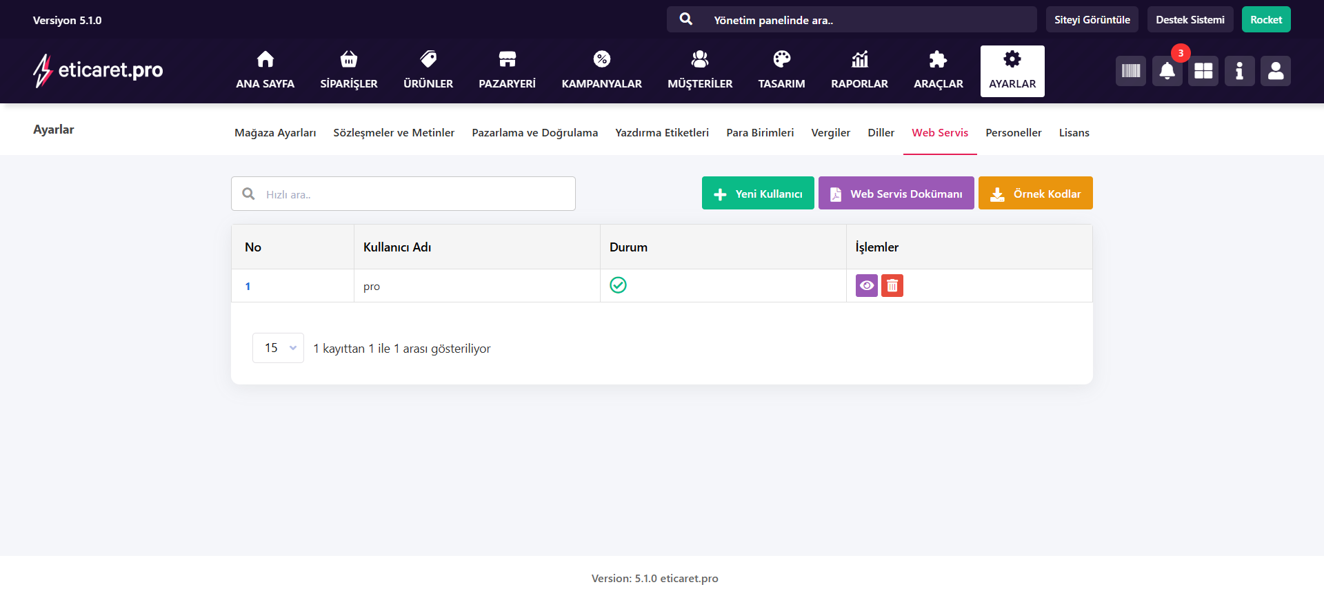
Task: Open notifications bell with 3 alerts
Action: coord(1167,71)
